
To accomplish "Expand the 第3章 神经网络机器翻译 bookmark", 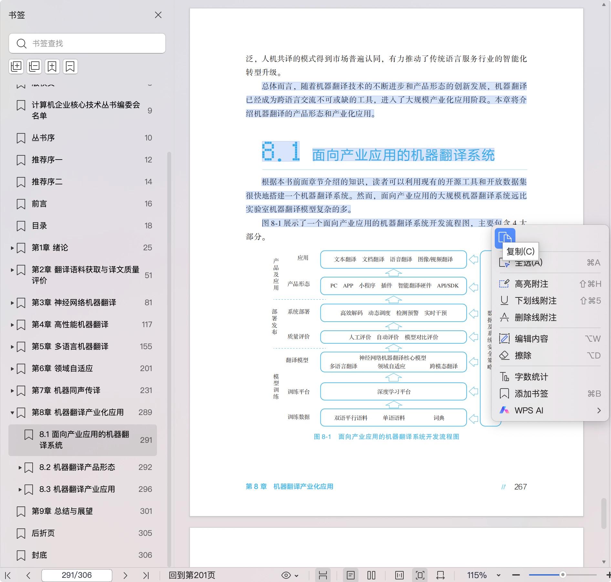I will 12,303.
